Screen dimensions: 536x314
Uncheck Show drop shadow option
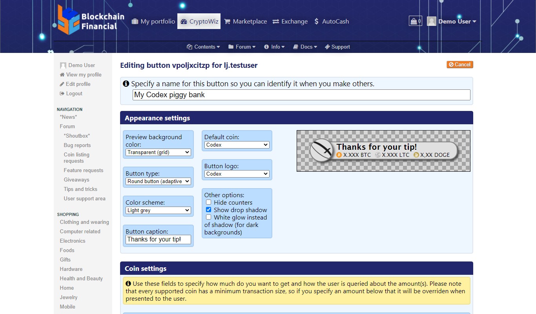209,210
